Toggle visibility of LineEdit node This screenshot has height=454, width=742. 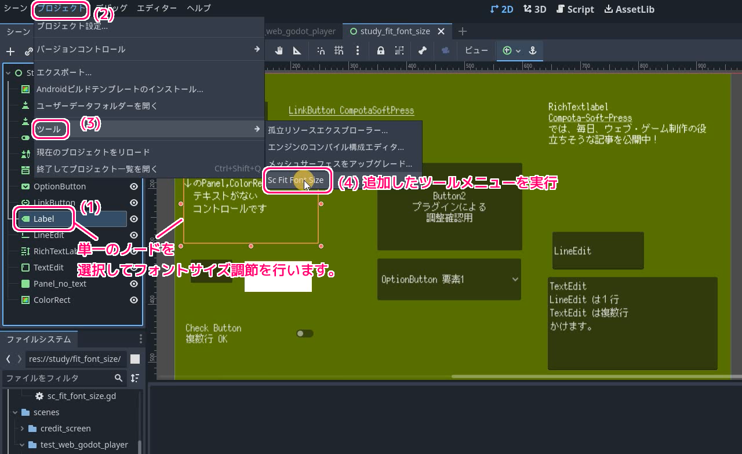[x=134, y=235]
